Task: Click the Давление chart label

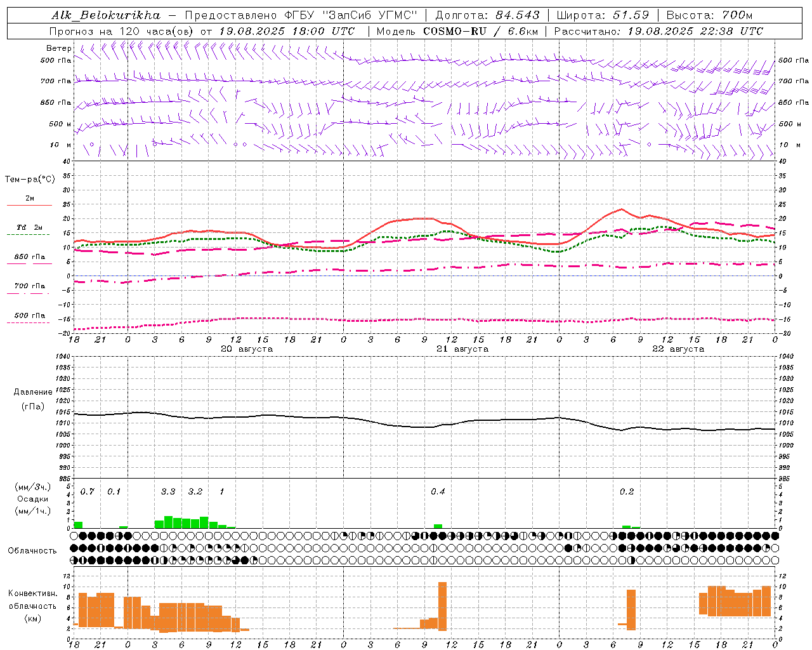Action: point(33,392)
